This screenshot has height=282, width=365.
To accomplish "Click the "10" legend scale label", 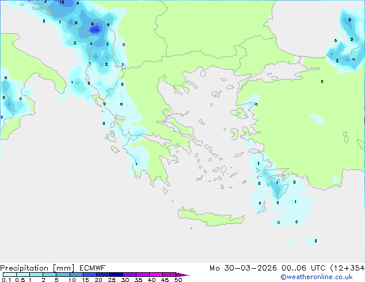I will pos(72,280).
